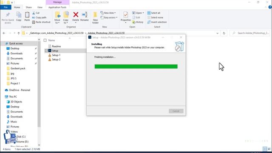Select the Readme file
Viewport: 272px width, 153px height.
(56, 46)
